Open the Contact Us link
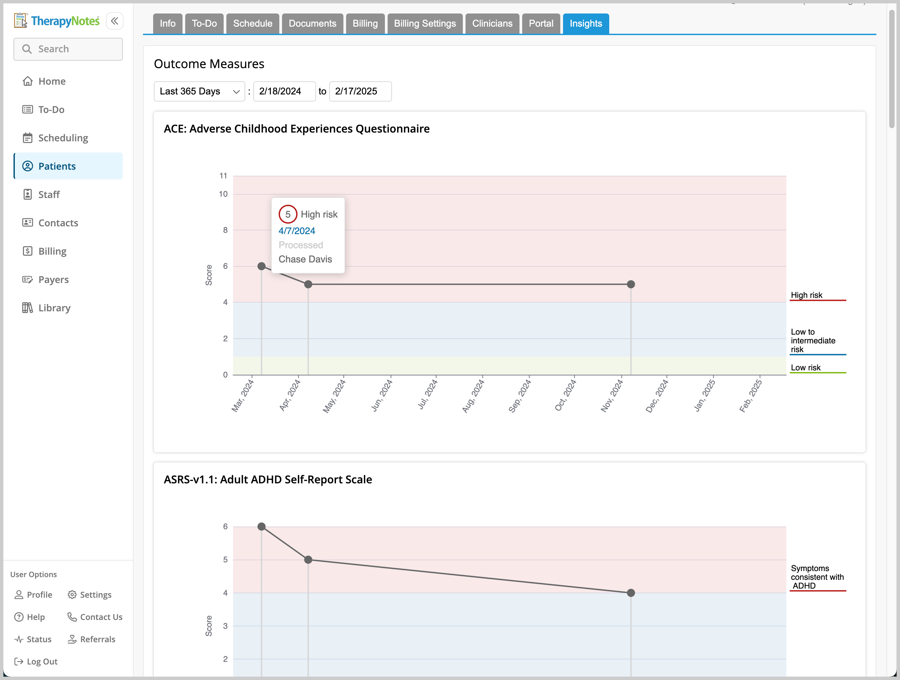The width and height of the screenshot is (900, 680). coord(101,617)
